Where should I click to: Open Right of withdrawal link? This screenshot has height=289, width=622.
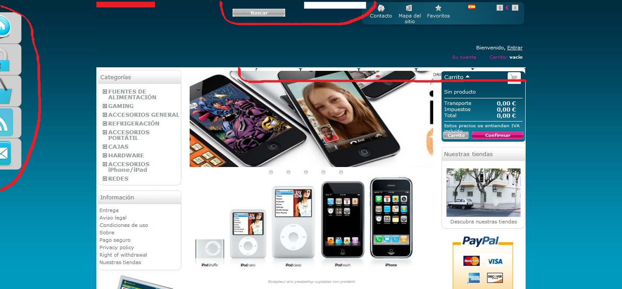tap(123, 255)
